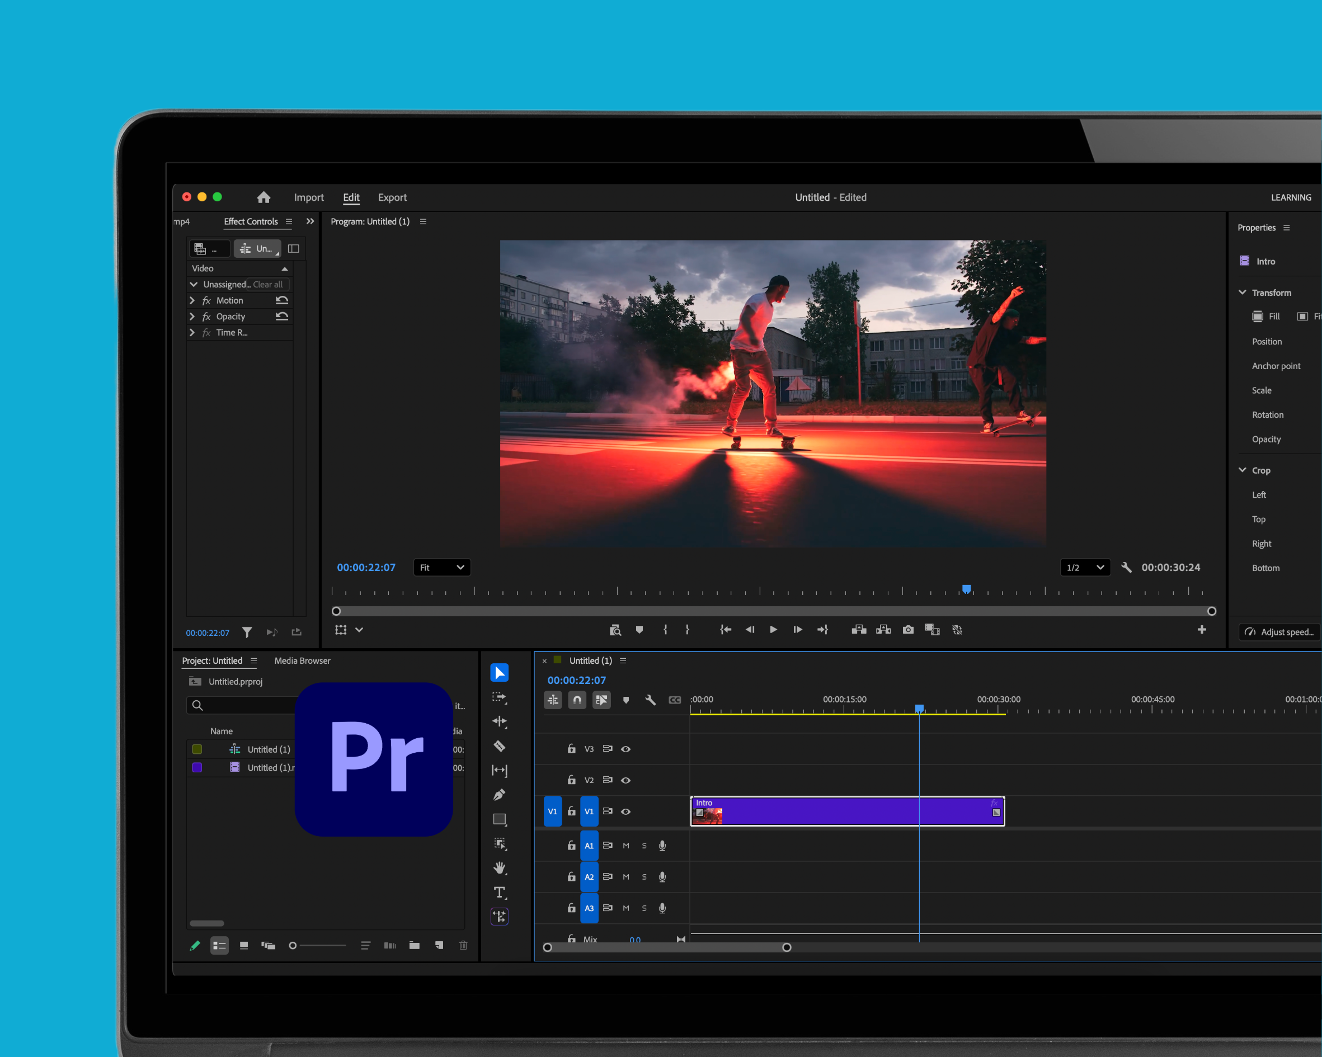Select the Type tool
Screen dimensions: 1322x1057
(499, 892)
